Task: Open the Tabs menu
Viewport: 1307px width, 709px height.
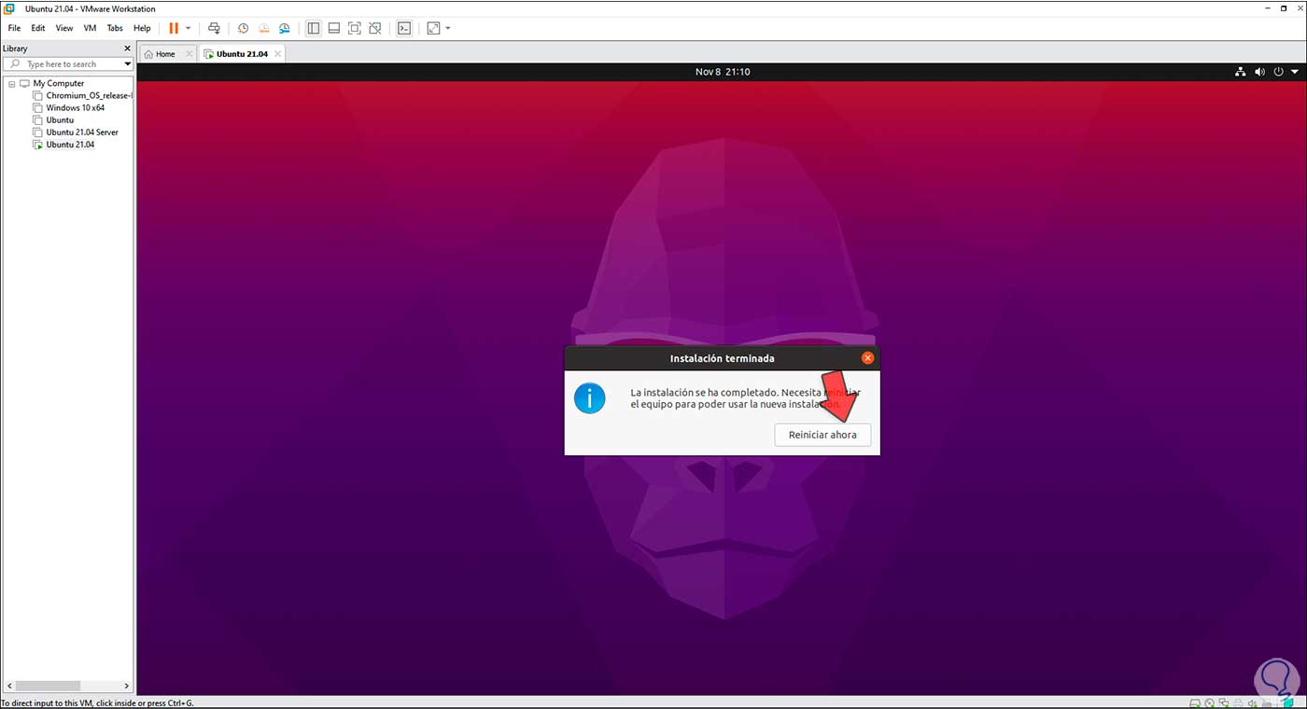Action: pos(115,28)
